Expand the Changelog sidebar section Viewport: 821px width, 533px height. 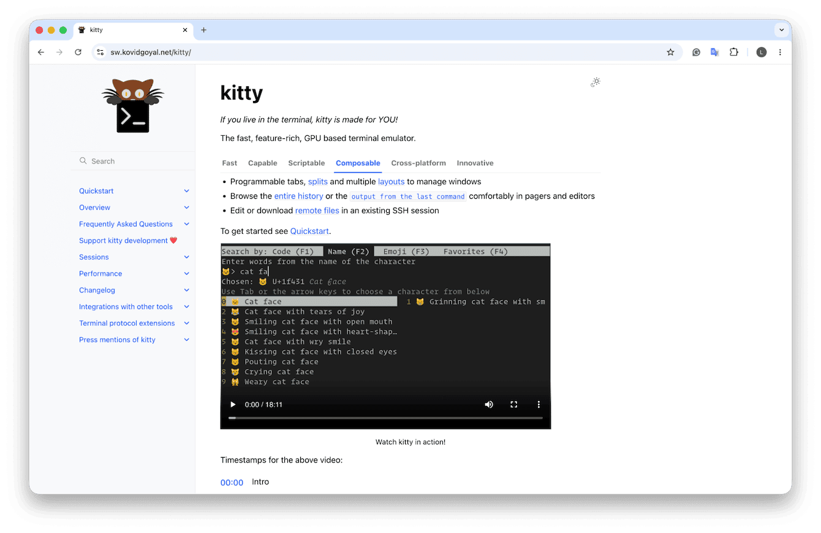187,290
